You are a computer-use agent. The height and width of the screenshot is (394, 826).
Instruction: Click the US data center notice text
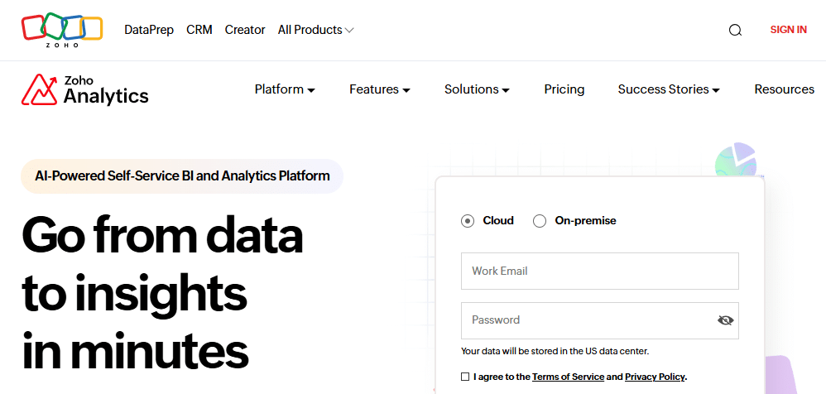(x=555, y=351)
